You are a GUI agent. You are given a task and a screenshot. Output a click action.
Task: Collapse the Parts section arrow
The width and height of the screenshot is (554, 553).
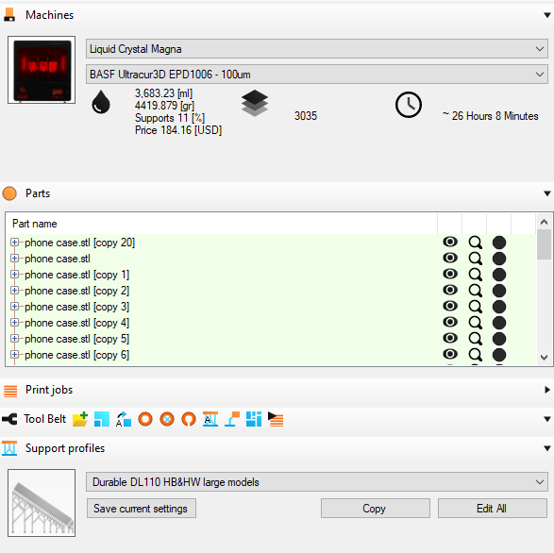[547, 193]
